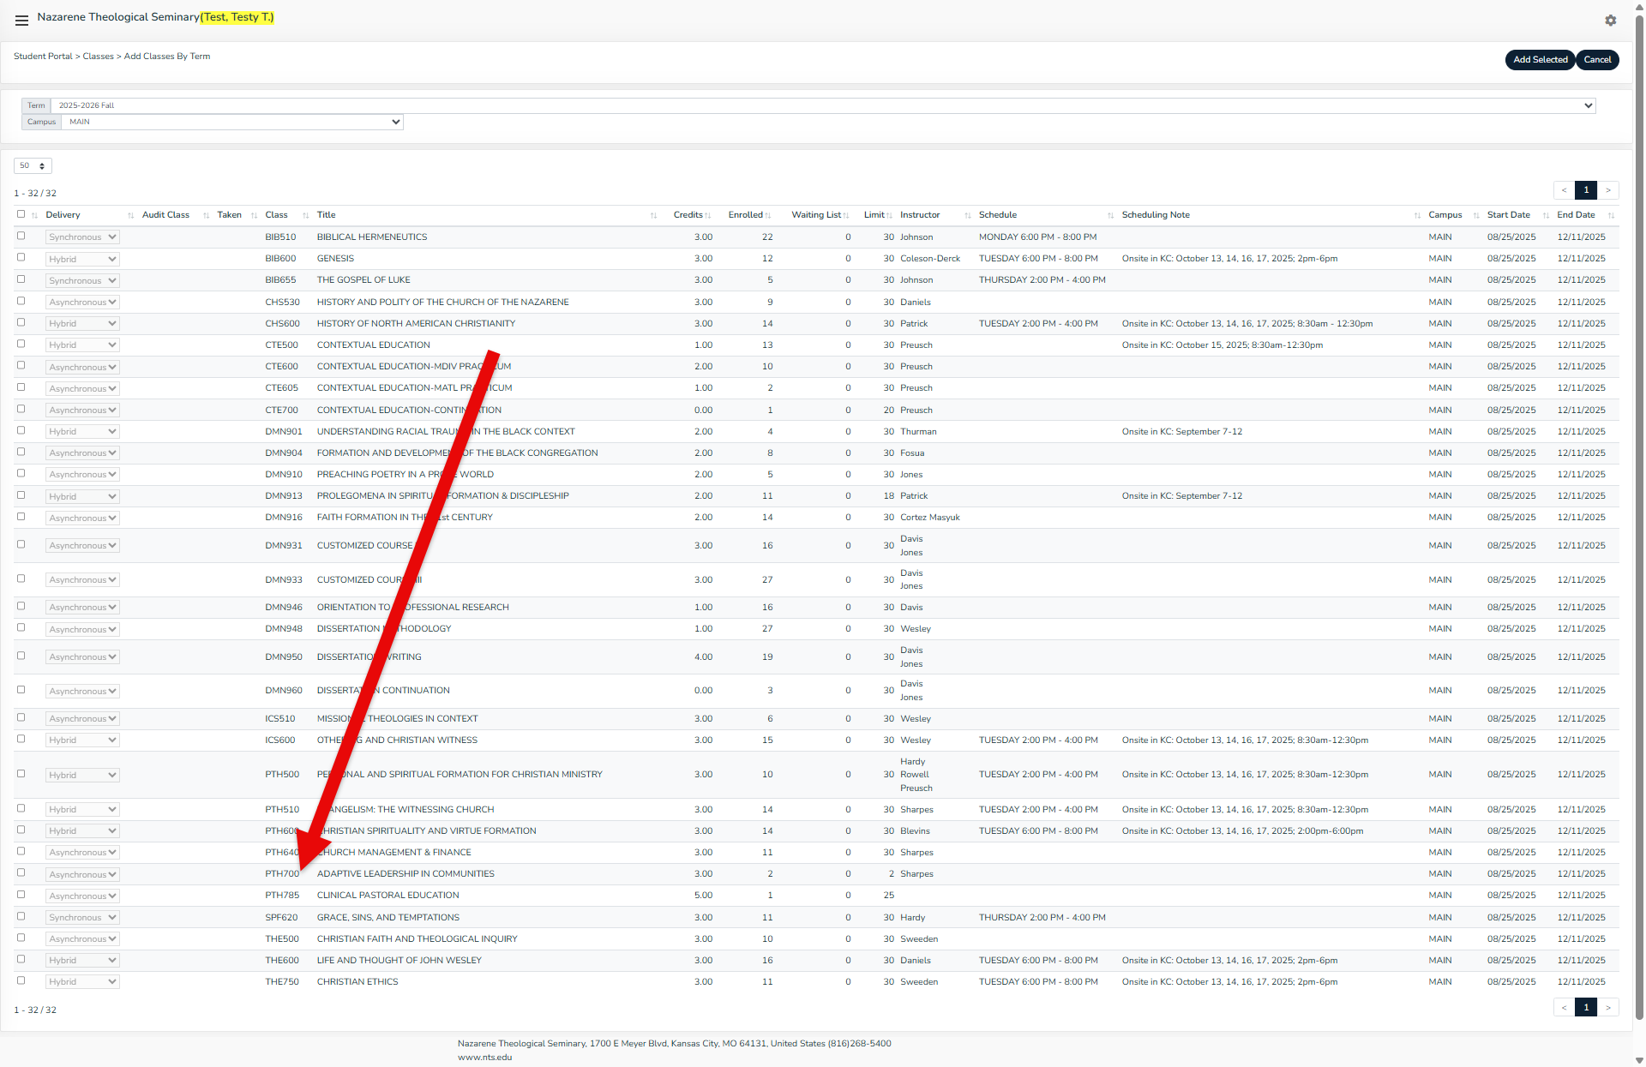
Task: Go to next page arrow at top
Action: point(1608,190)
